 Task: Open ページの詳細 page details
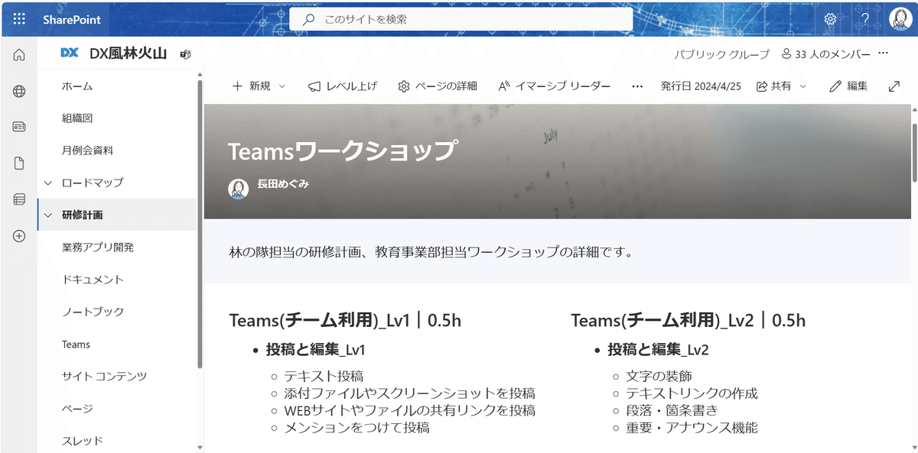tap(438, 86)
